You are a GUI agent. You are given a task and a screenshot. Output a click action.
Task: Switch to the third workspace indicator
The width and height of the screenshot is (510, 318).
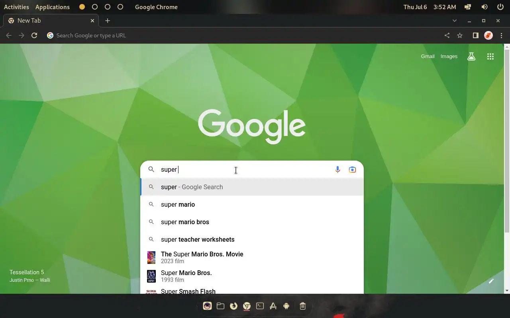coord(108,7)
